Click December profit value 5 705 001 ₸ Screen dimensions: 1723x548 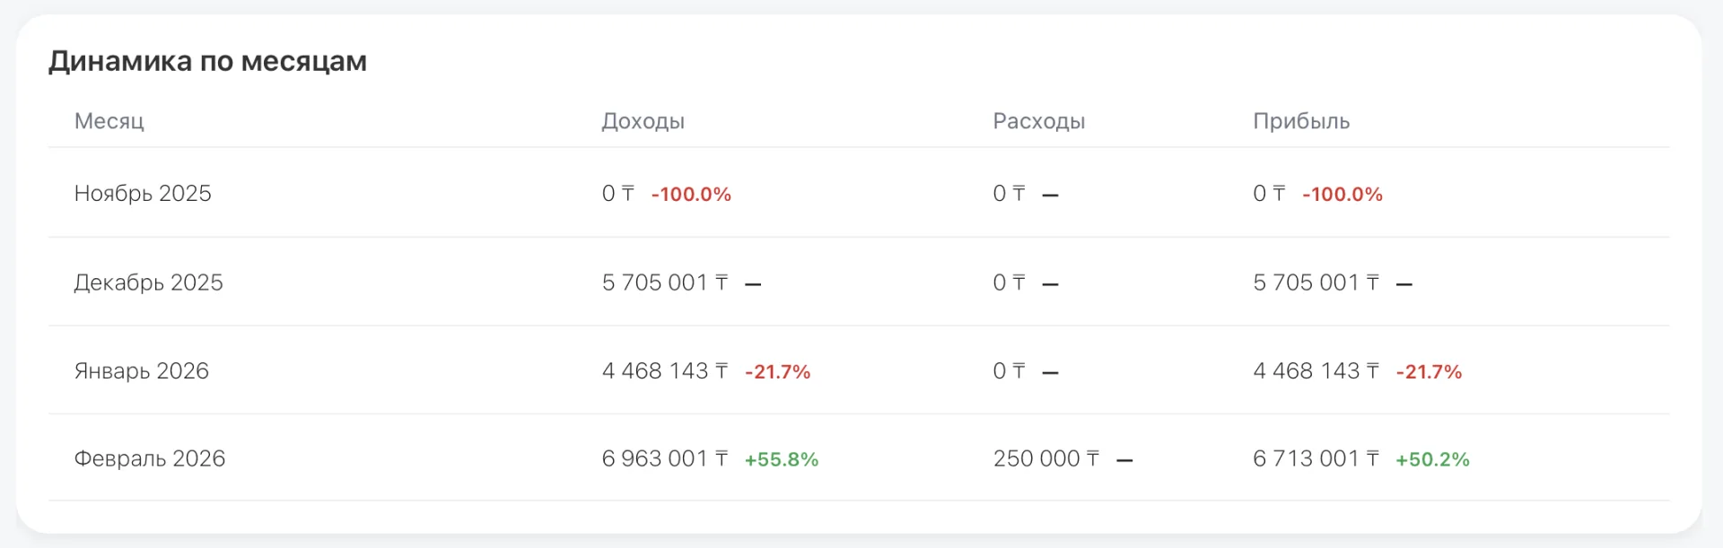coord(1316,283)
